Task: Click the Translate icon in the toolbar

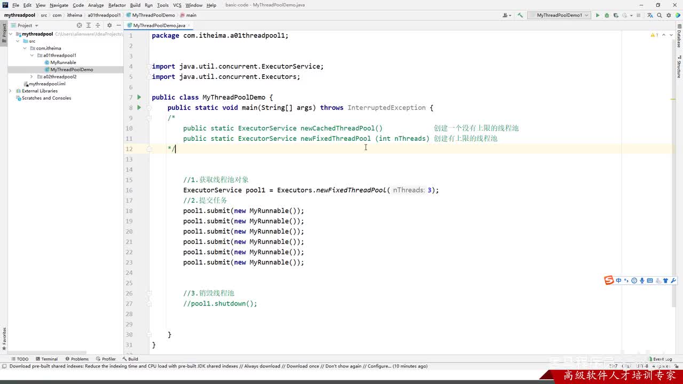Action: click(x=650, y=15)
